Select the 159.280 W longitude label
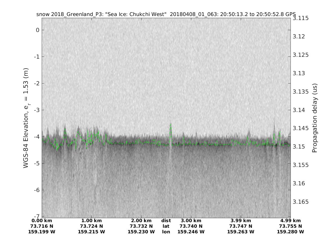This screenshot has height=240, width=321. [x=291, y=232]
